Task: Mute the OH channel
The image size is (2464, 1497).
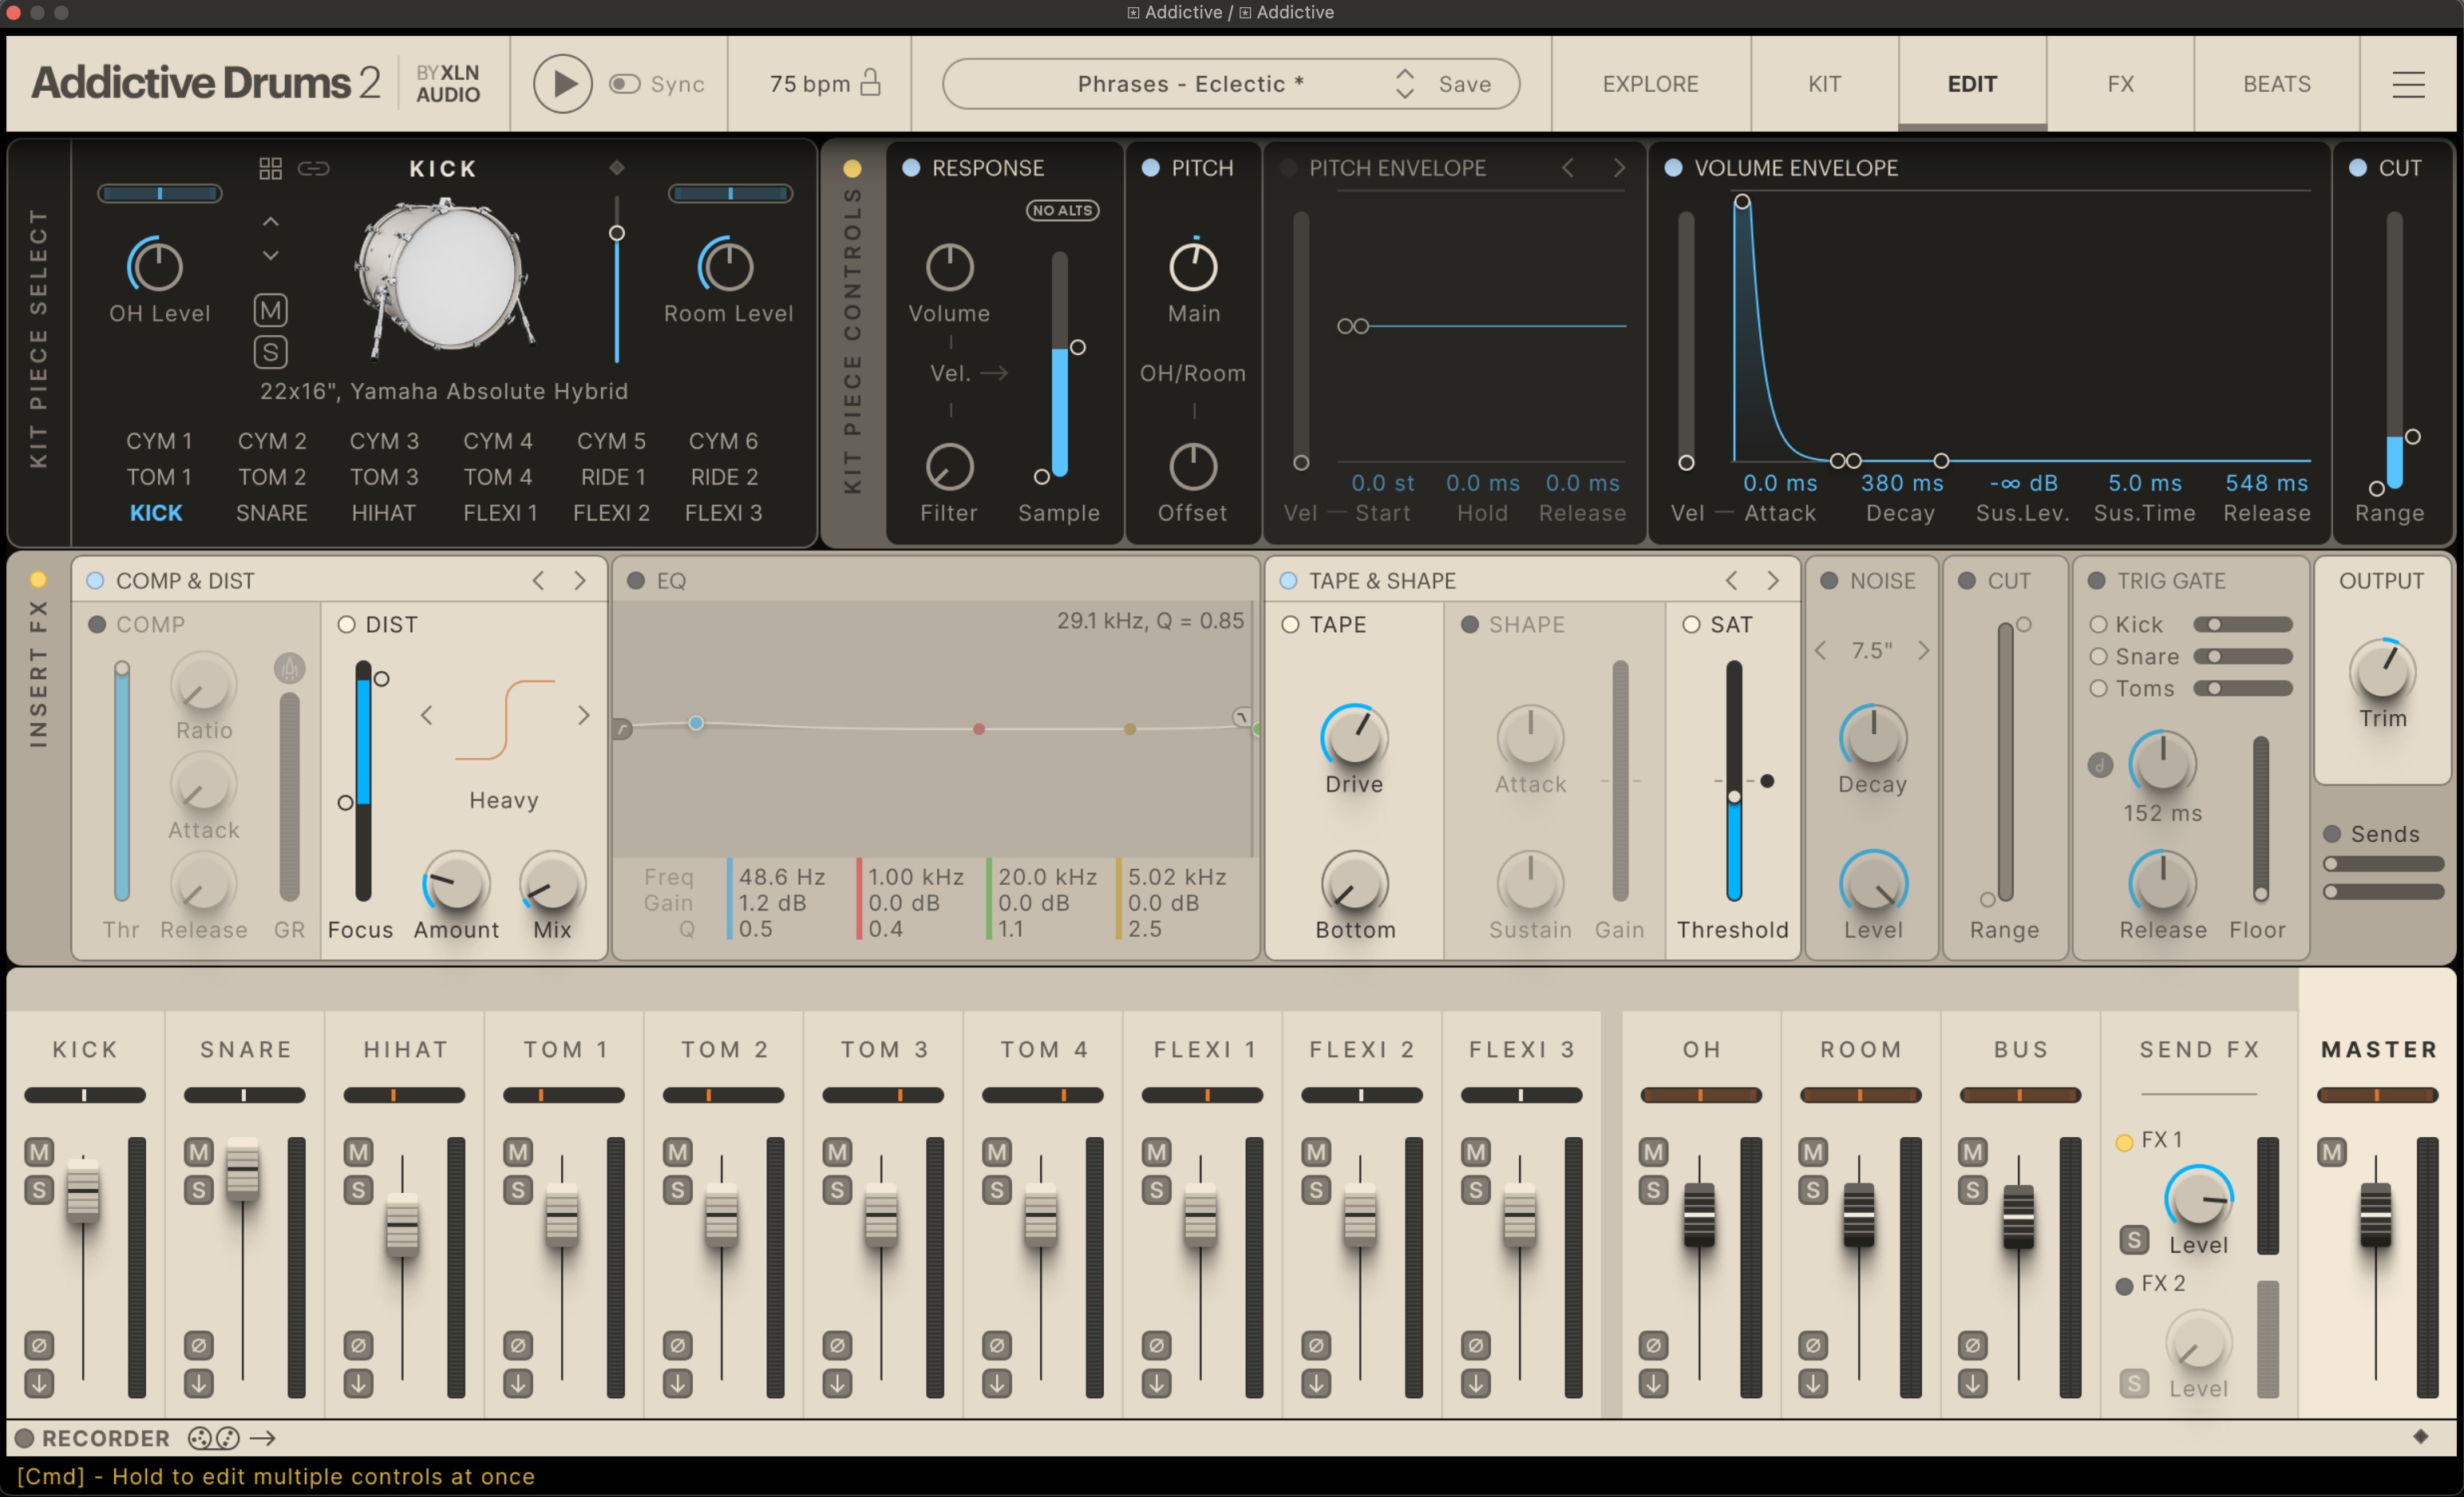Action: pyautogui.click(x=1653, y=1152)
